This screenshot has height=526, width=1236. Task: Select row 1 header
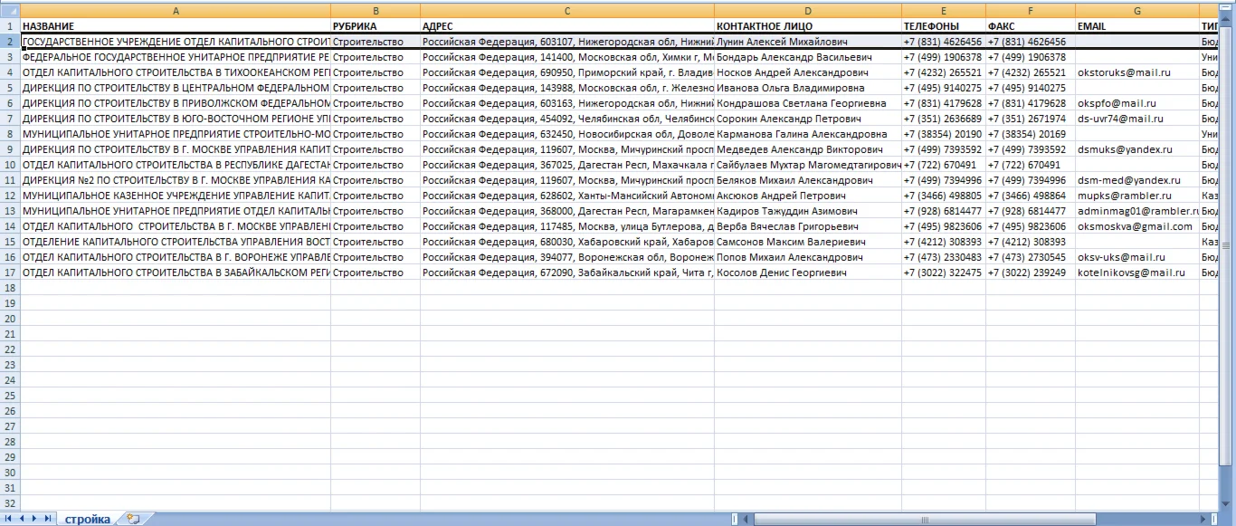(10, 26)
